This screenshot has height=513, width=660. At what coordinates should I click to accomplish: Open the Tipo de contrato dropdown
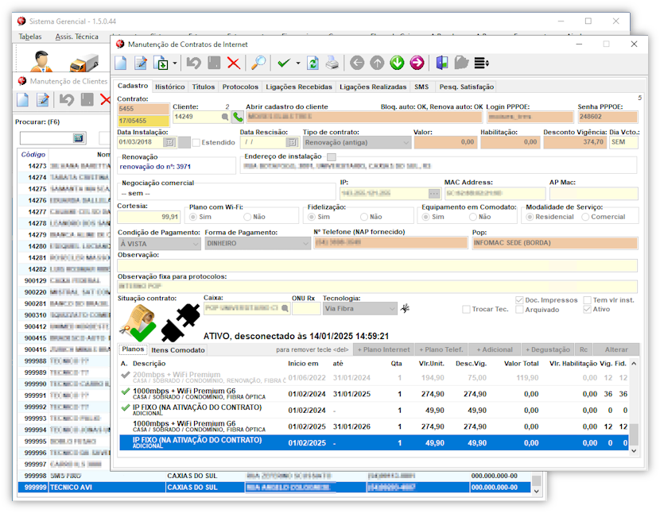406,142
